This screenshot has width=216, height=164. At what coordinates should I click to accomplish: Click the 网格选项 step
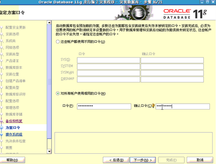12,47
